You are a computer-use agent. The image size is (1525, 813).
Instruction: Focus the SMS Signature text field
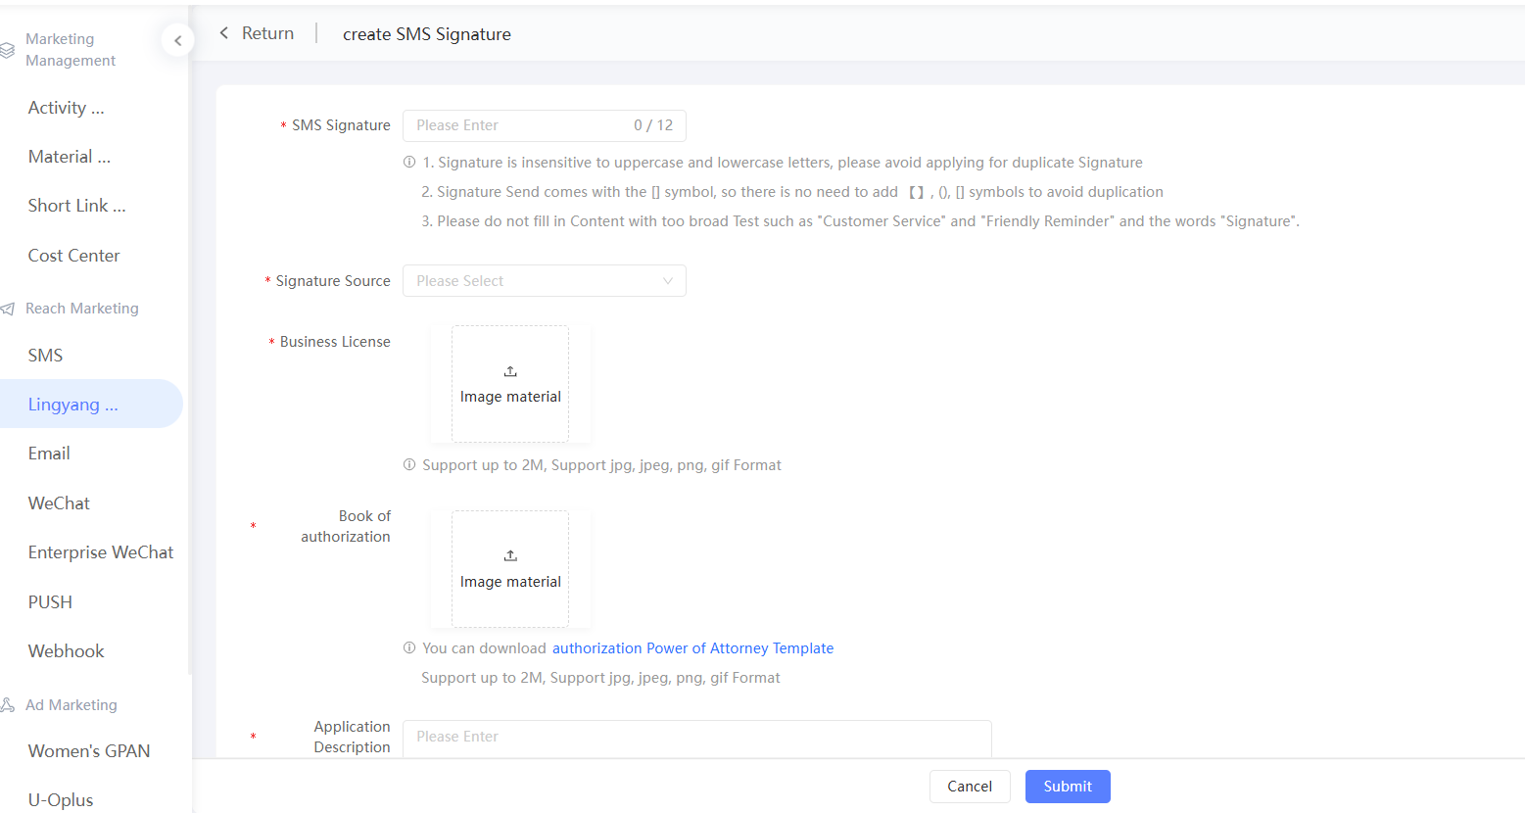coord(519,125)
